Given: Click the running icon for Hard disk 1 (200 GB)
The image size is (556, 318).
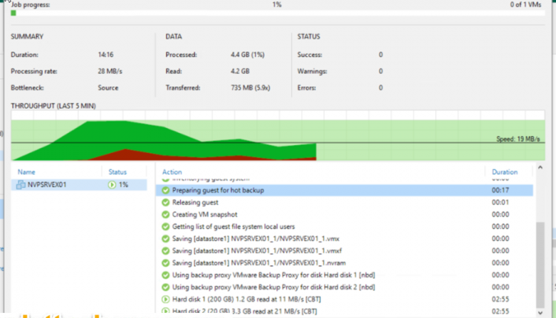Looking at the screenshot, I should pos(166,300).
